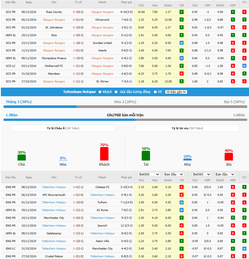This screenshot has height=259, width=249.
Task: Click the red 40% Xỉu bar
Action: (229, 156)
